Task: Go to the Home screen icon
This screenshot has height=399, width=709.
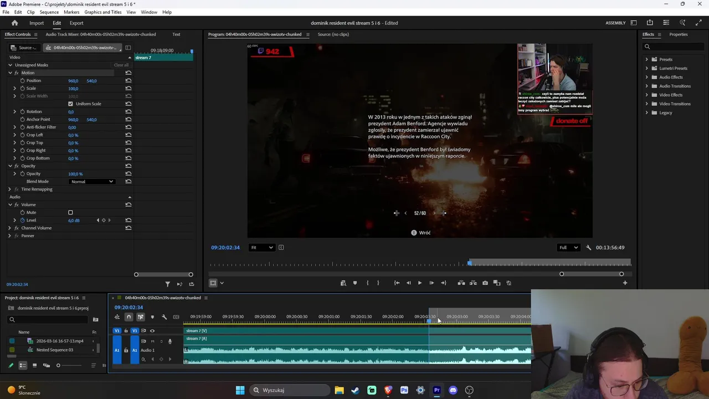Action: (15, 23)
